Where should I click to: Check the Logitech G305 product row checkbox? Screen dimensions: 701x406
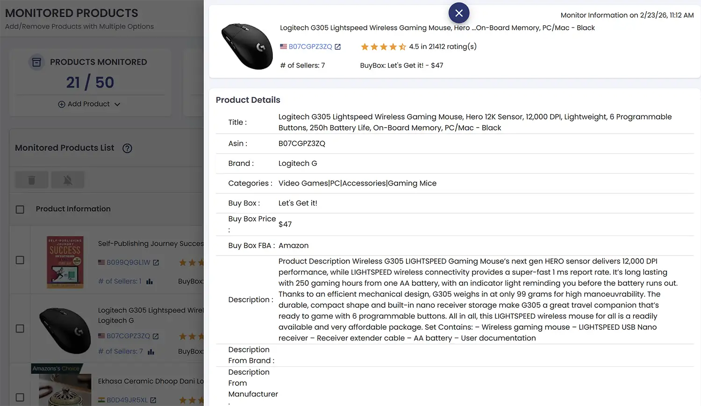pyautogui.click(x=20, y=328)
